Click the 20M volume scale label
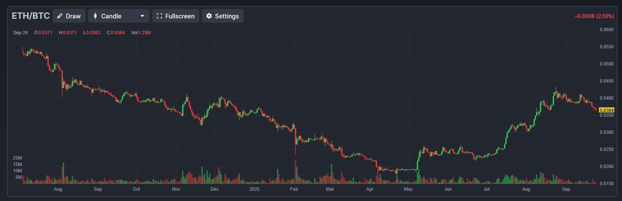Viewport: 622px width, 201px height. pos(17,158)
